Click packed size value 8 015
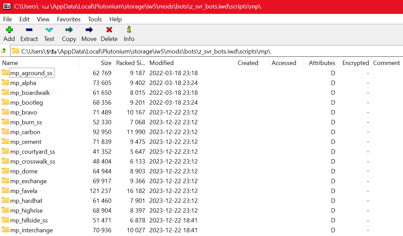This screenshot has height=236, width=403. tap(137, 93)
